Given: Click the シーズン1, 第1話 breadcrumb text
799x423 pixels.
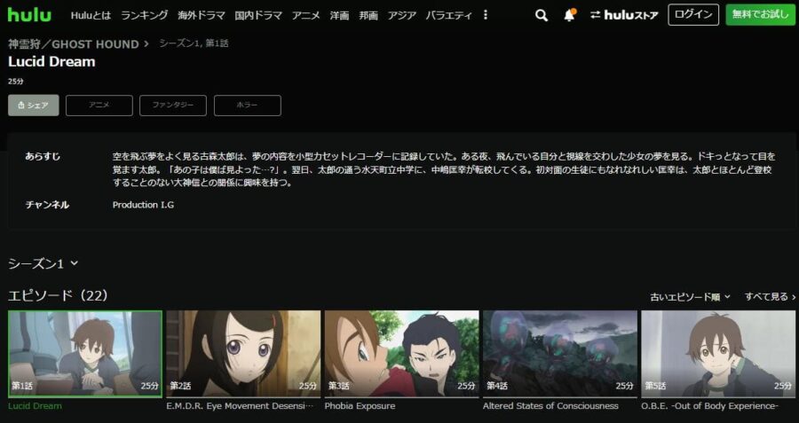Looking at the screenshot, I should [x=194, y=43].
